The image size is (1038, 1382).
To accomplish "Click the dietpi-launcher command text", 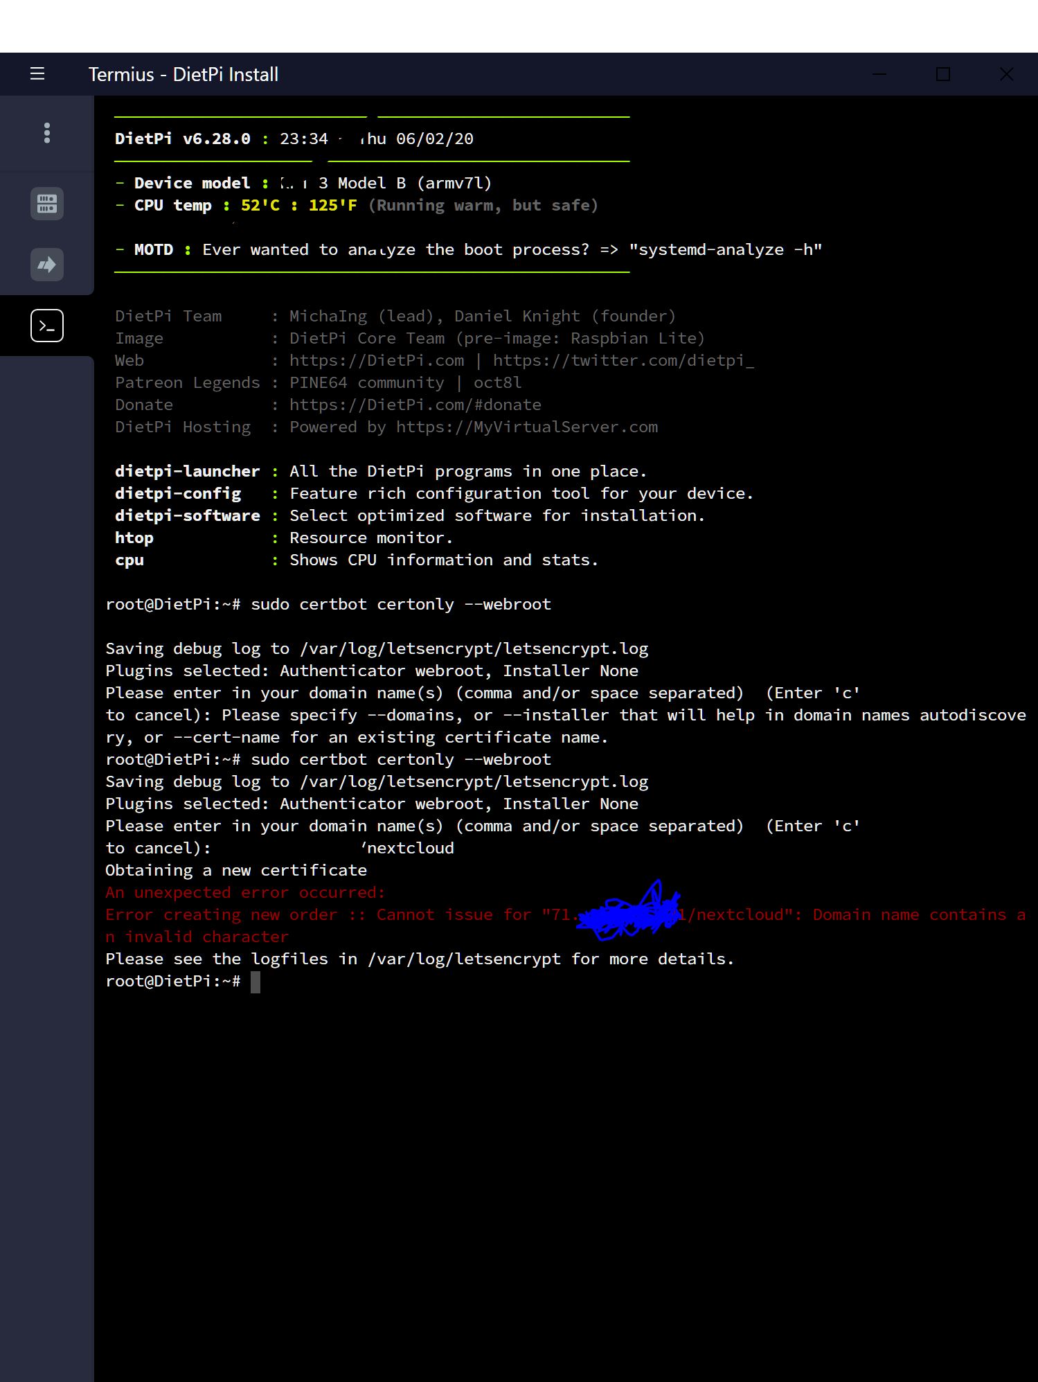I will pos(187,471).
